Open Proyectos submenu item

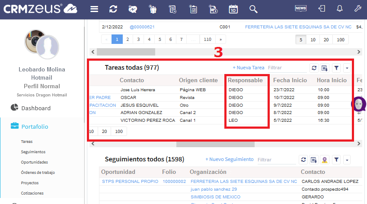click(30, 183)
